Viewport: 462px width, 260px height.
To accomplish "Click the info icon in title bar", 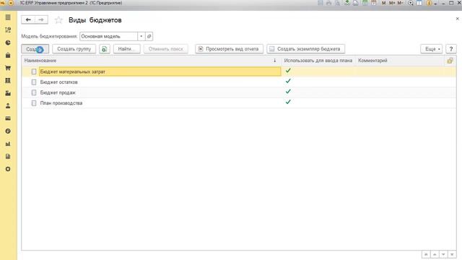I will coord(429,3).
